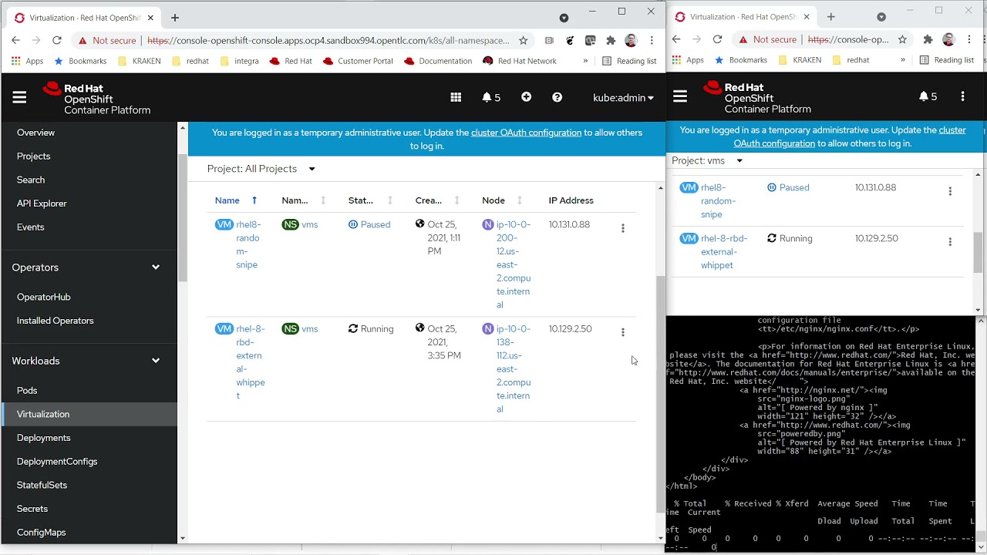The width and height of the screenshot is (987, 555).
Task: Open Red Hat OpenShift logo in left window
Action: pos(96,99)
